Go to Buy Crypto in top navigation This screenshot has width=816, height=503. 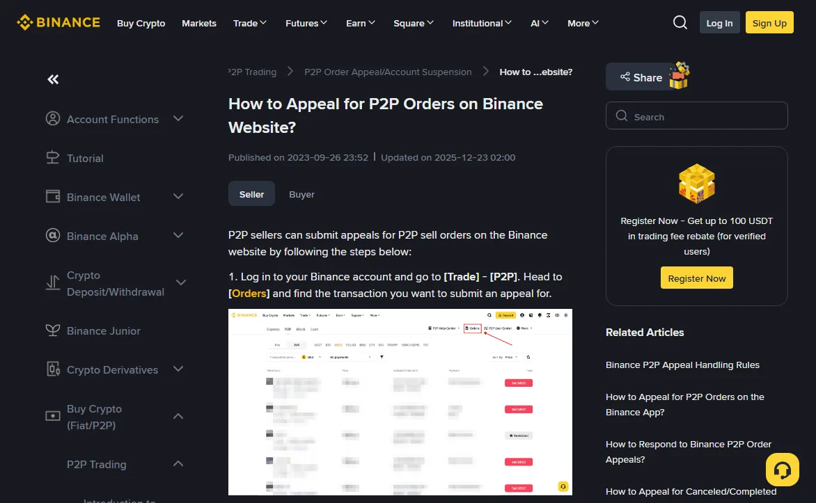[x=141, y=23]
